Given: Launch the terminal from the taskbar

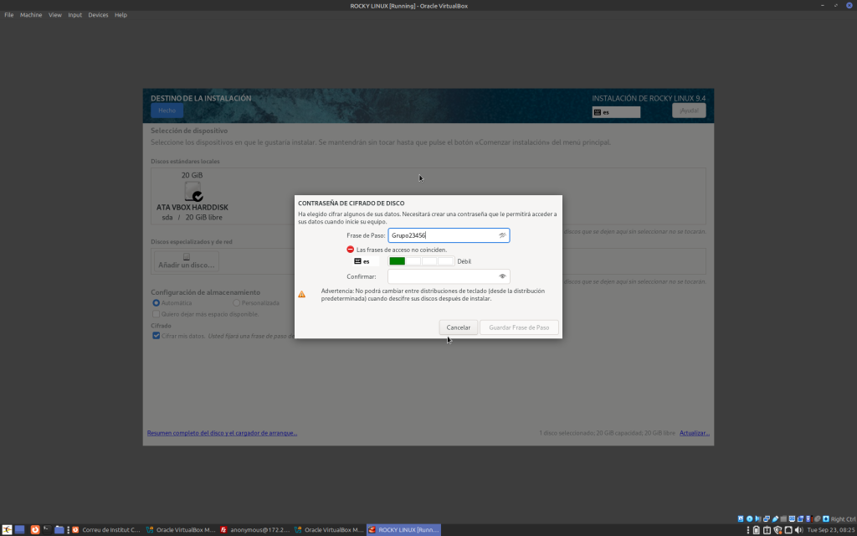Looking at the screenshot, I should click(47, 530).
